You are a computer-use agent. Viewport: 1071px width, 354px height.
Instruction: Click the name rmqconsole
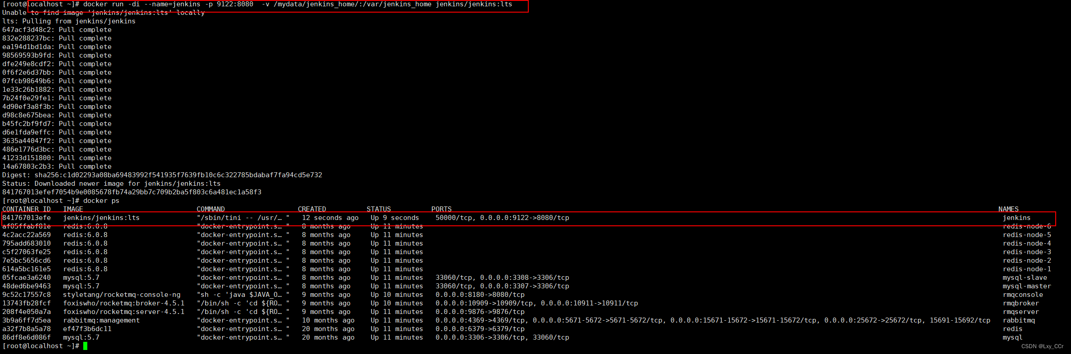[1023, 295]
